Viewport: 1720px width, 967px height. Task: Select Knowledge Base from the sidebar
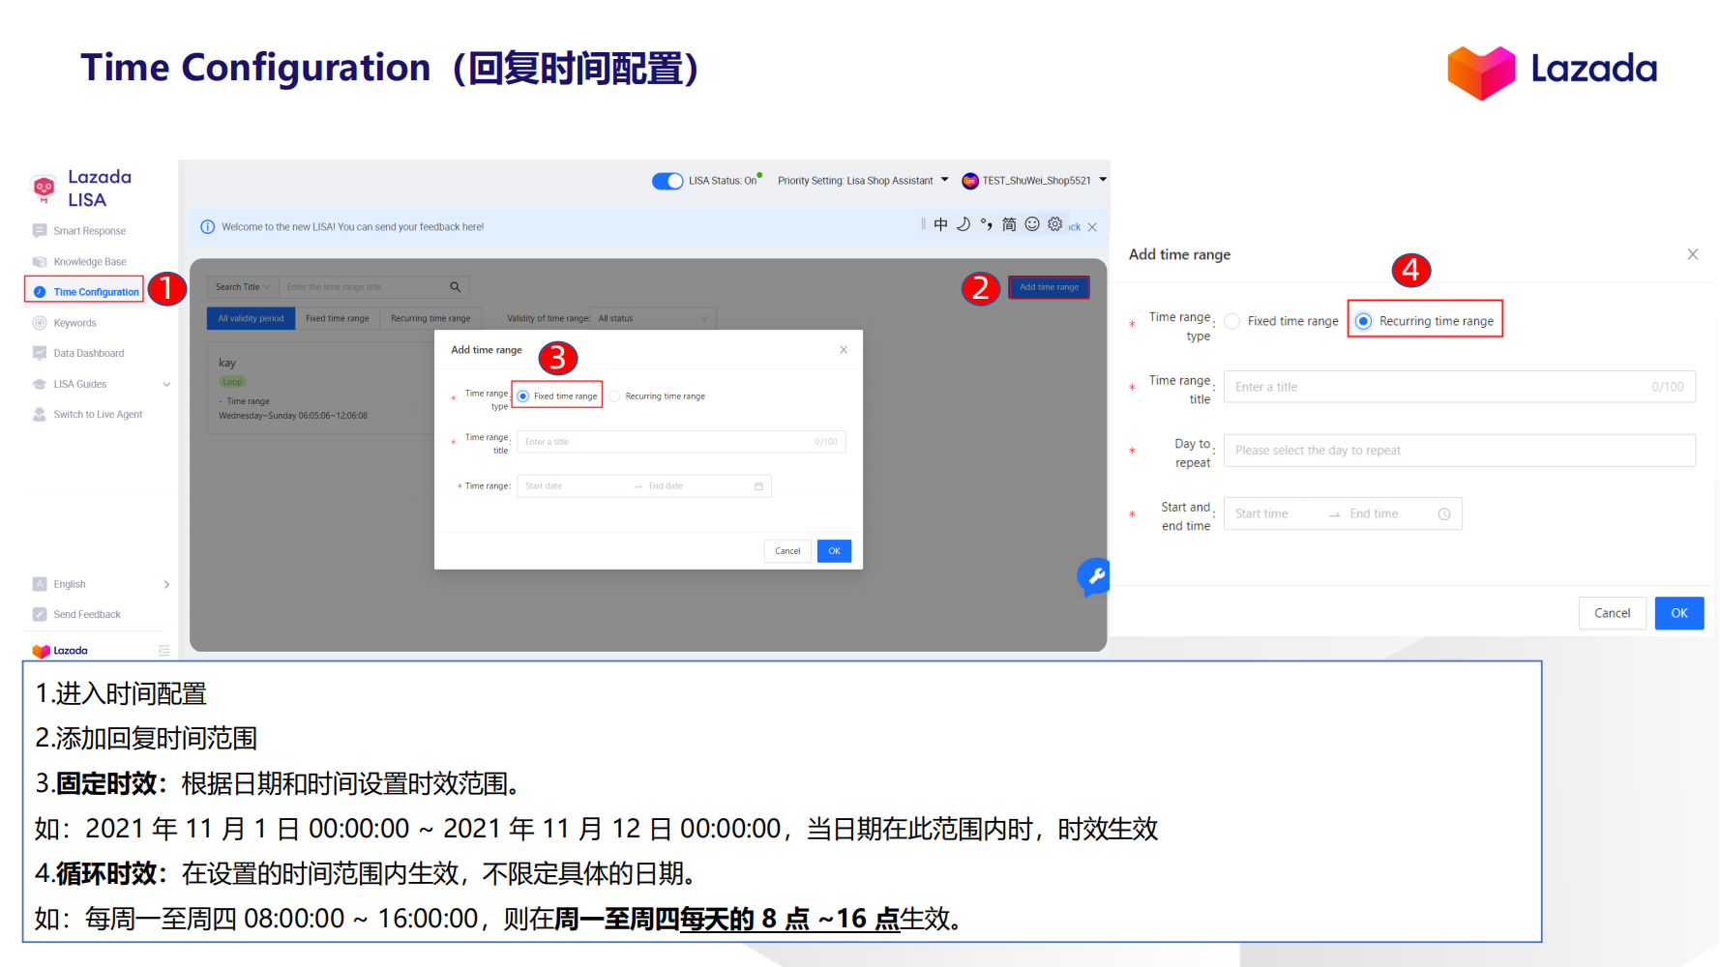point(89,261)
